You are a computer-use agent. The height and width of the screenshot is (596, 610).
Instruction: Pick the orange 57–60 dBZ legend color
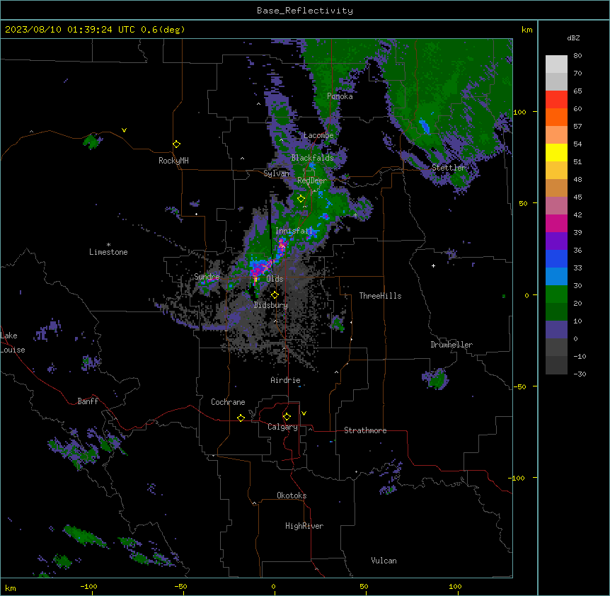point(556,117)
